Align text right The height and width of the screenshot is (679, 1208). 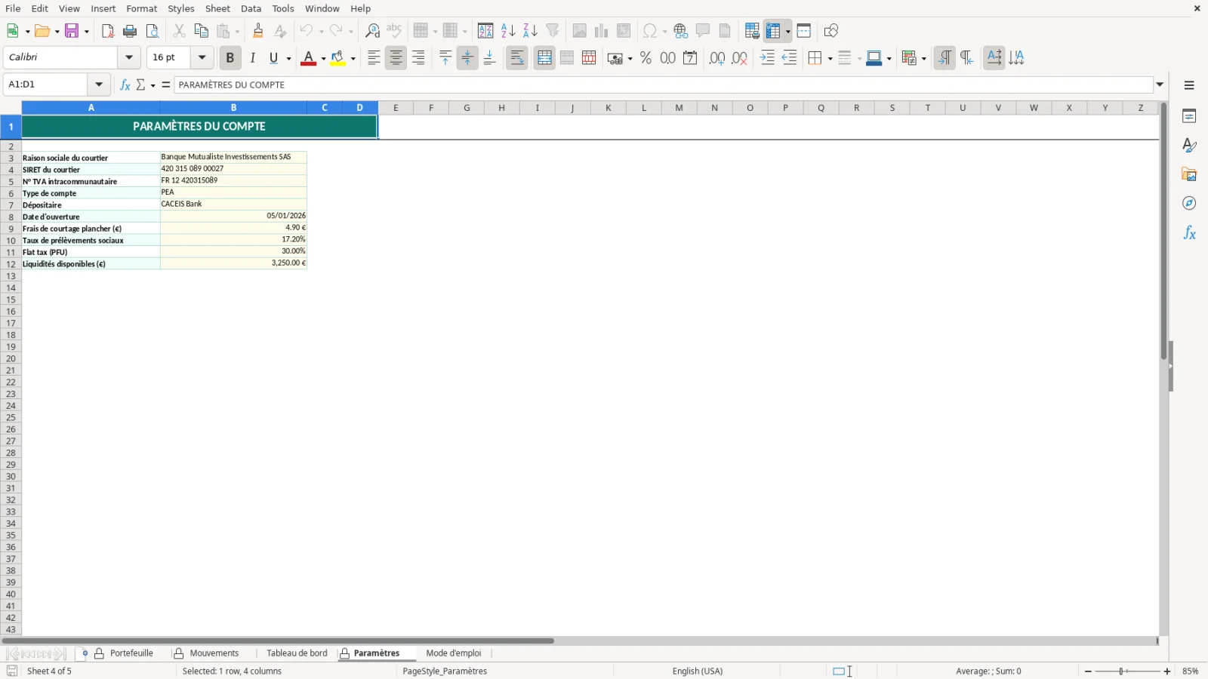pos(418,58)
